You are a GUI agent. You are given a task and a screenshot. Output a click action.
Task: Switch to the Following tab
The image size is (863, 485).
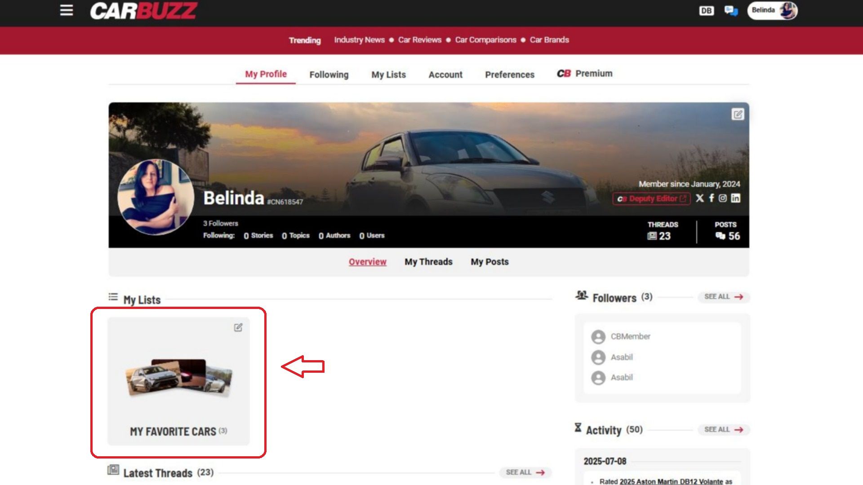pyautogui.click(x=329, y=75)
